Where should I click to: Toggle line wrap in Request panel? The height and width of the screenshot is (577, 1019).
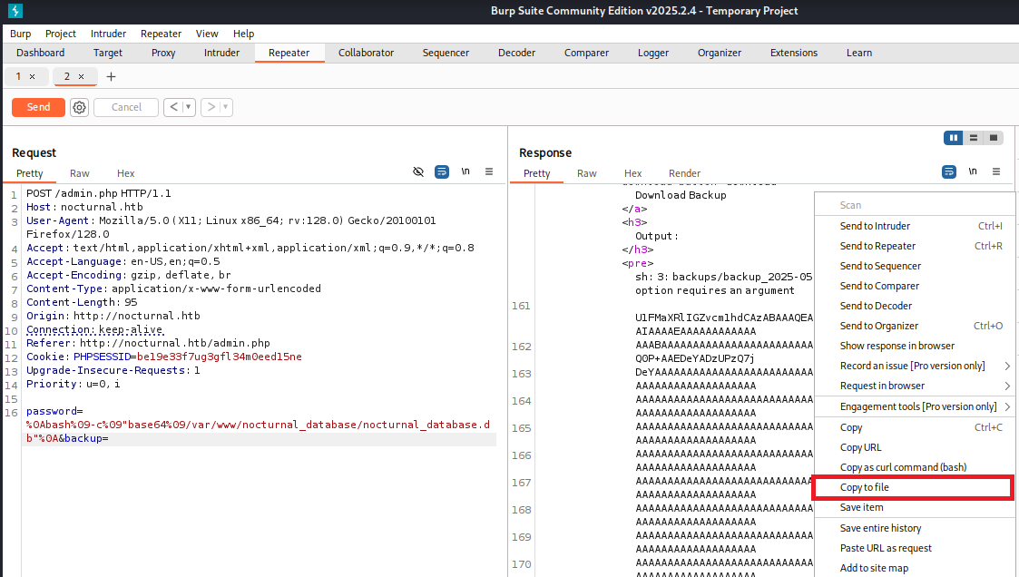pyautogui.click(x=442, y=171)
